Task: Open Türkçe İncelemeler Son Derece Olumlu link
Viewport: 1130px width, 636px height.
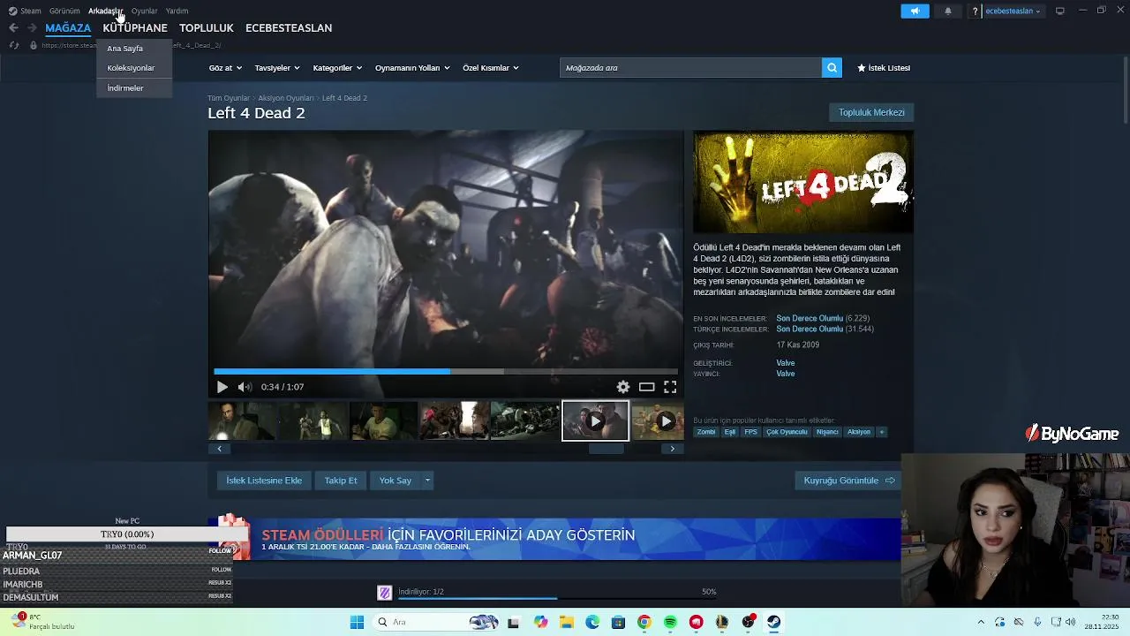Action: [x=810, y=329]
